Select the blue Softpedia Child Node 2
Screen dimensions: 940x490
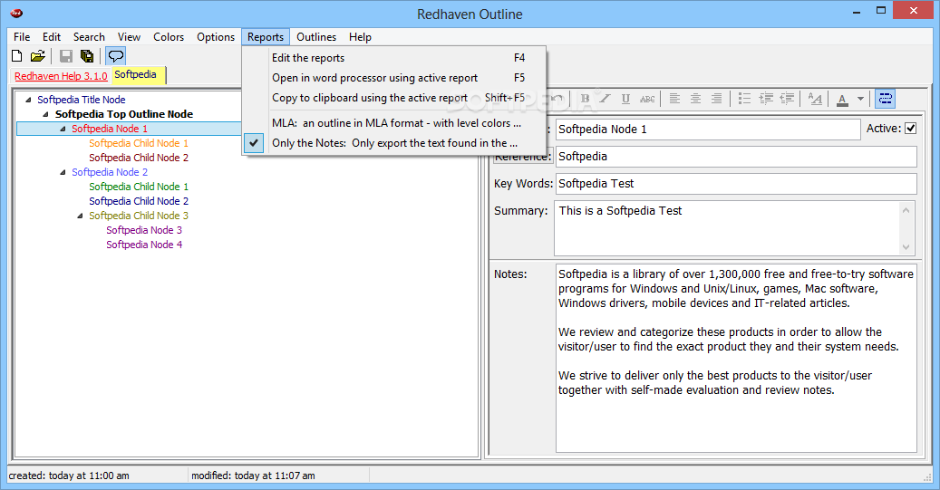(139, 201)
